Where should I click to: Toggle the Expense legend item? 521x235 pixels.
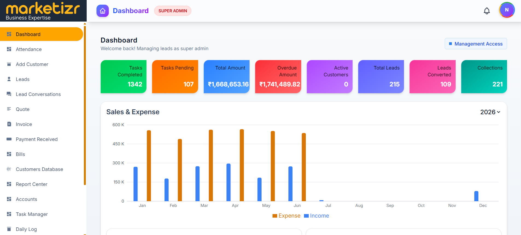286,216
